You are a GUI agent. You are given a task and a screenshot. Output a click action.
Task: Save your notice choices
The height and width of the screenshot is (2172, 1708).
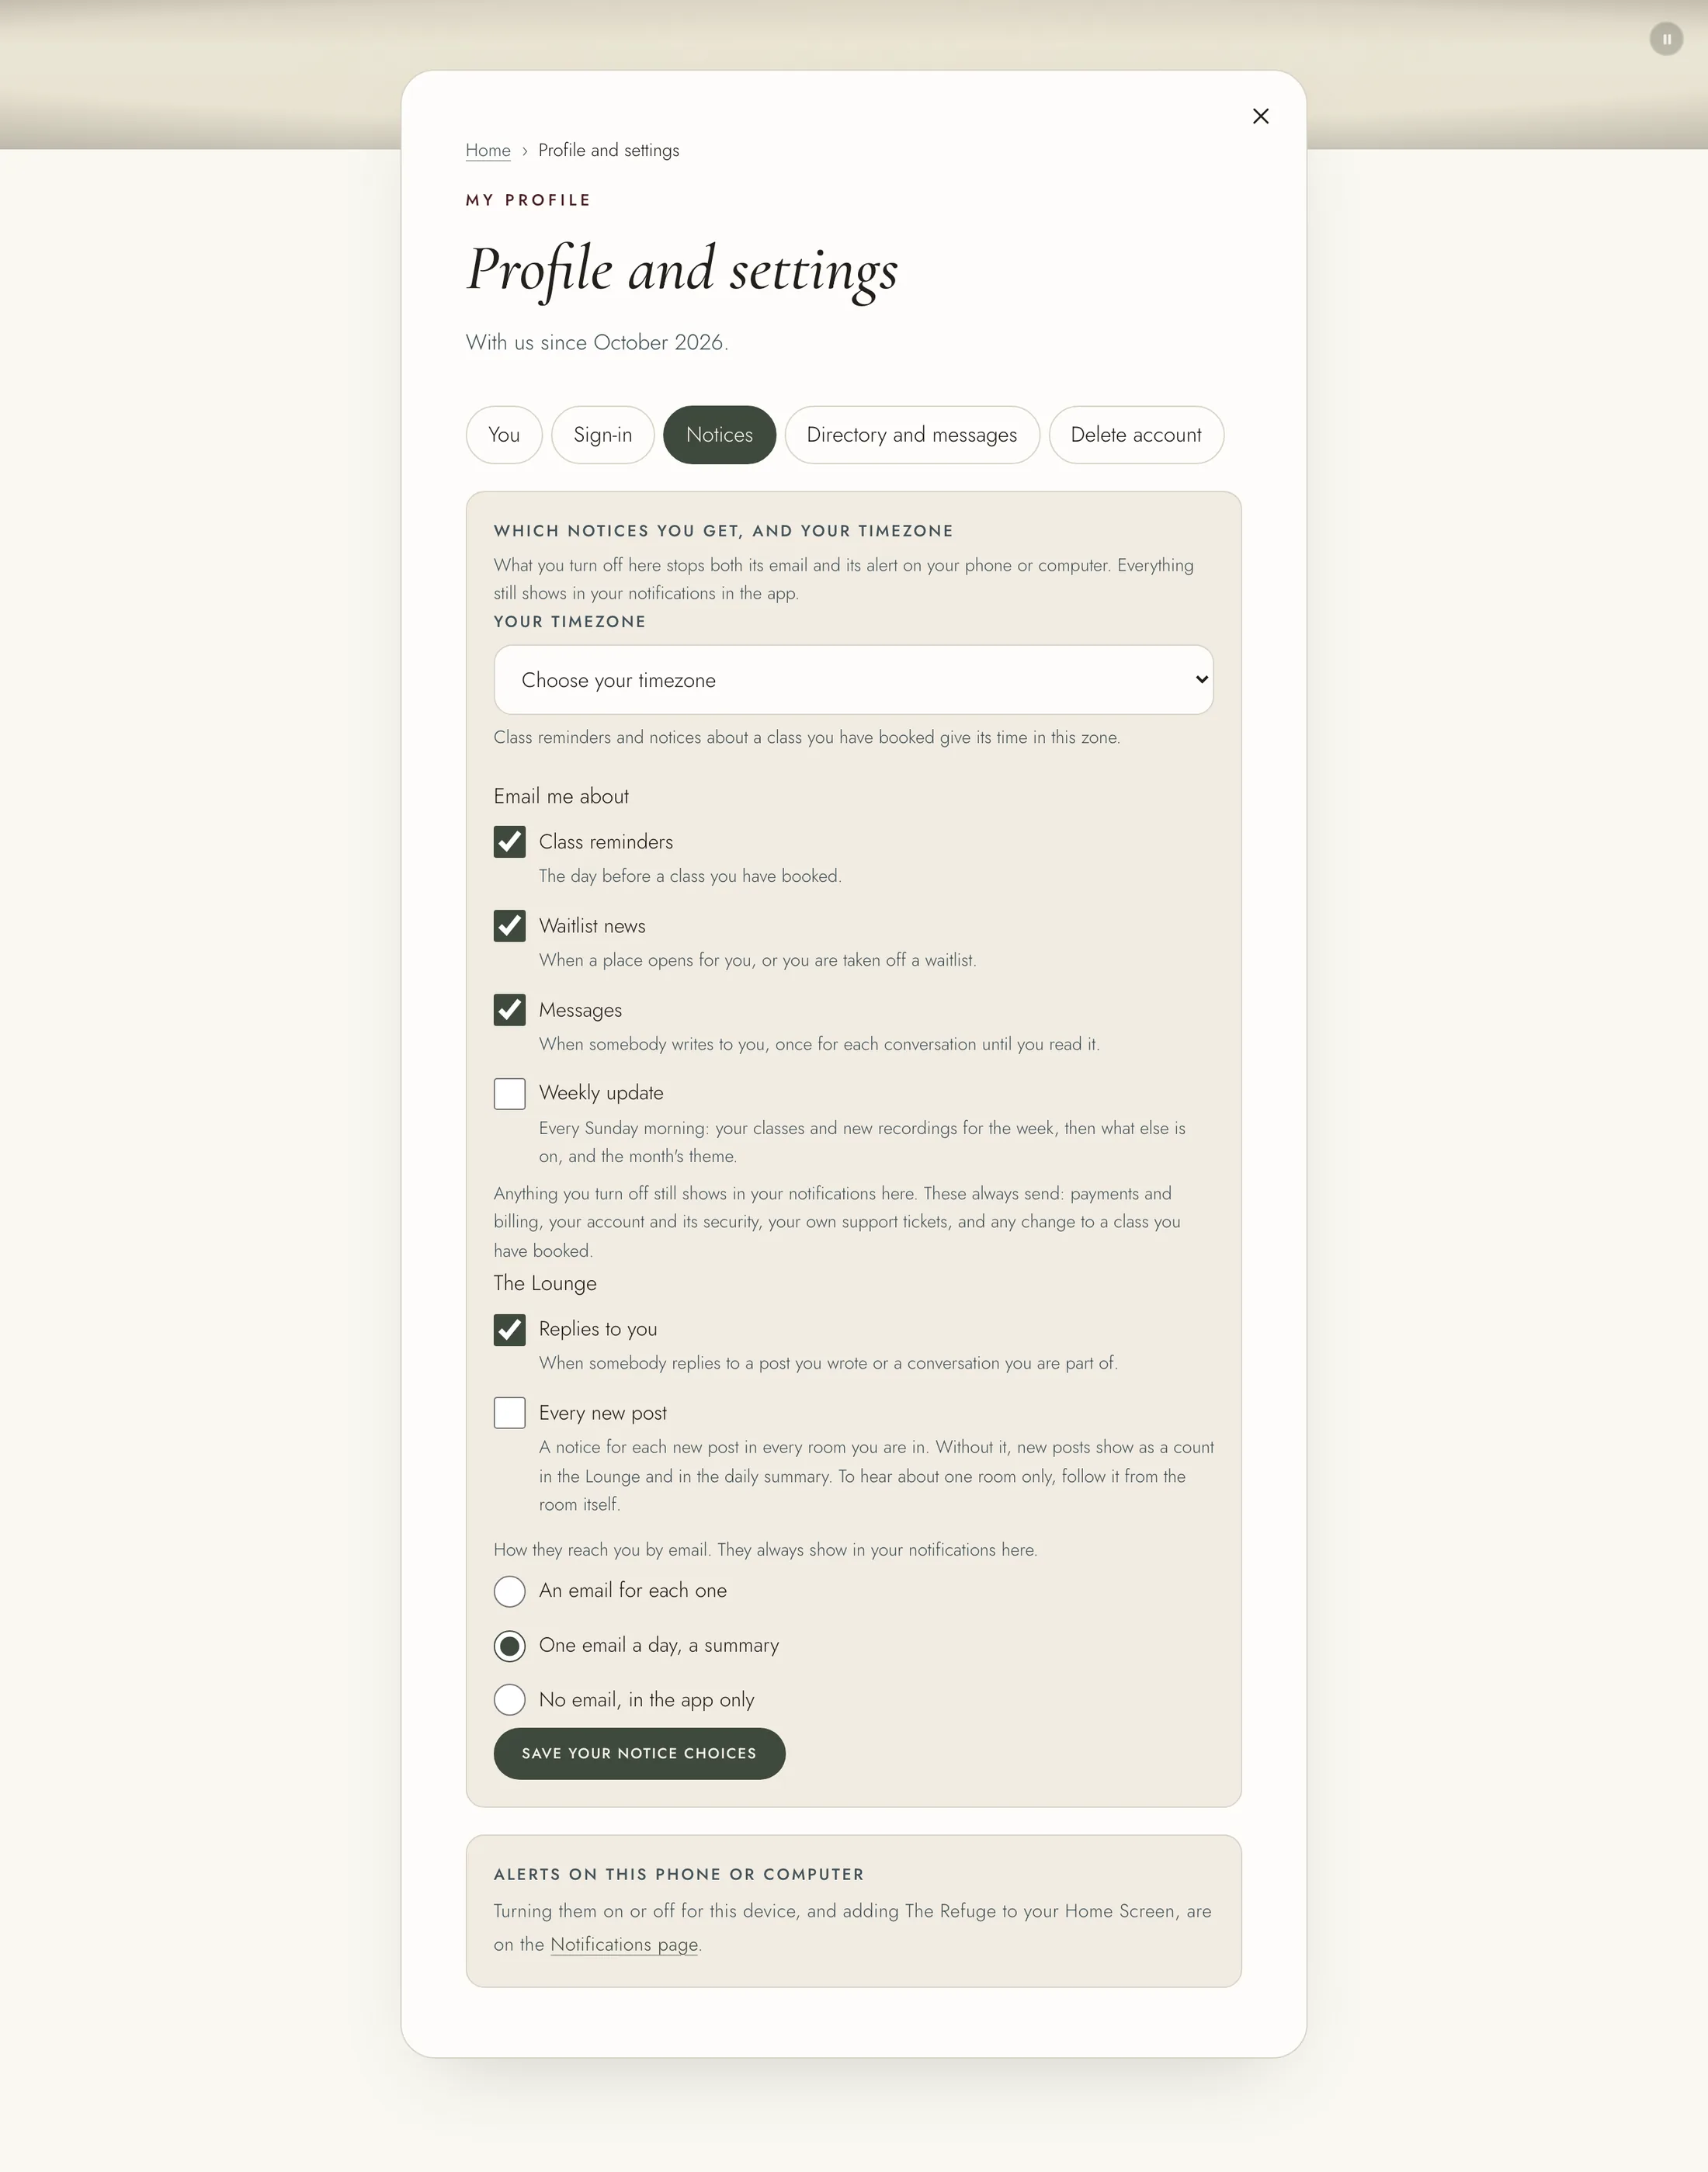(639, 1753)
